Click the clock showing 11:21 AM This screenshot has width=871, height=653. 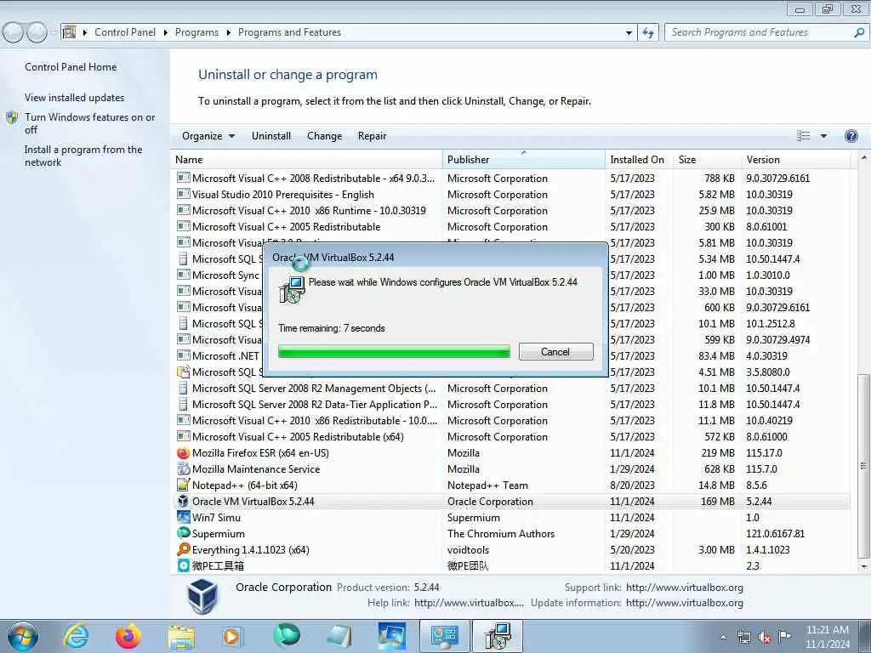(828, 630)
